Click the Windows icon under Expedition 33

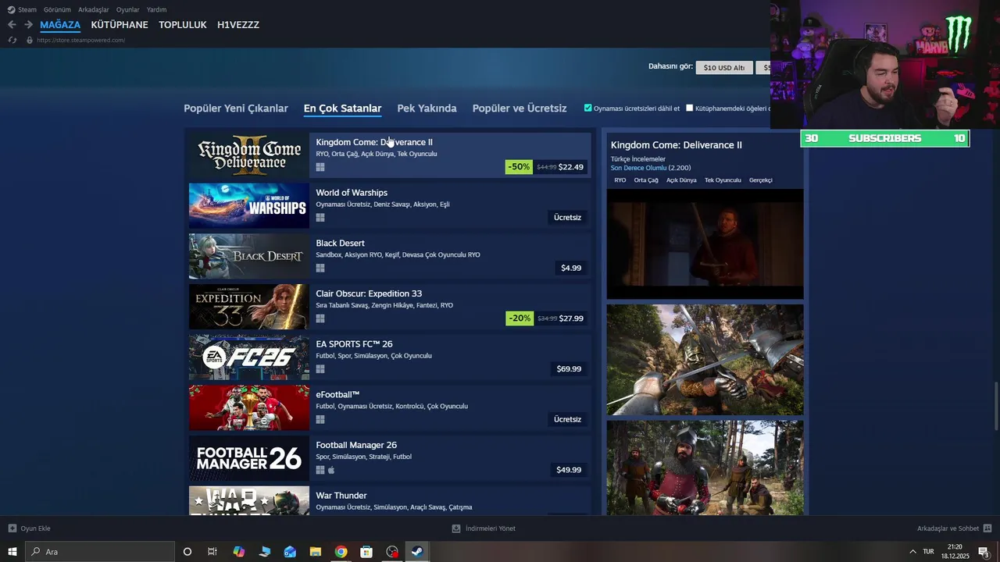pyautogui.click(x=320, y=318)
